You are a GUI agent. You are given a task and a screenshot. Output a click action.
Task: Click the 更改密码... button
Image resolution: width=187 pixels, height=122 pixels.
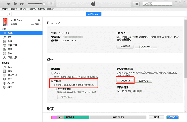[x=67, y=97]
